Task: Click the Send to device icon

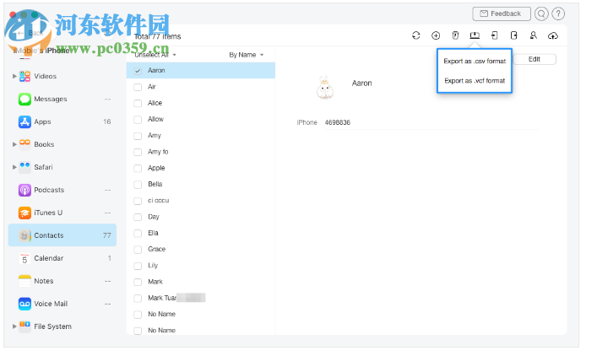Action: (494, 35)
